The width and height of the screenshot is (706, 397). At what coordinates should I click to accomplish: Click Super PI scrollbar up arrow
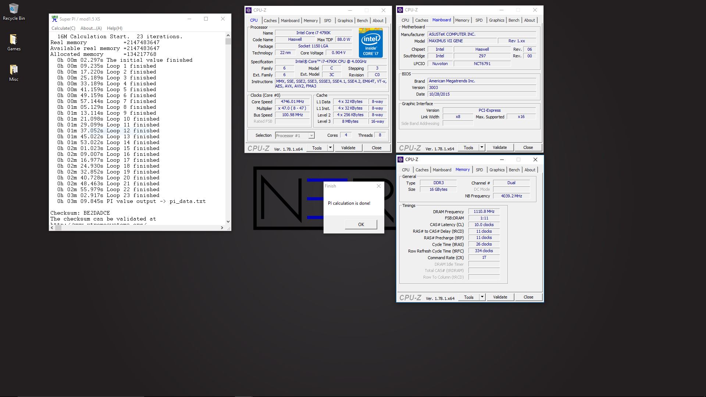[x=228, y=35]
